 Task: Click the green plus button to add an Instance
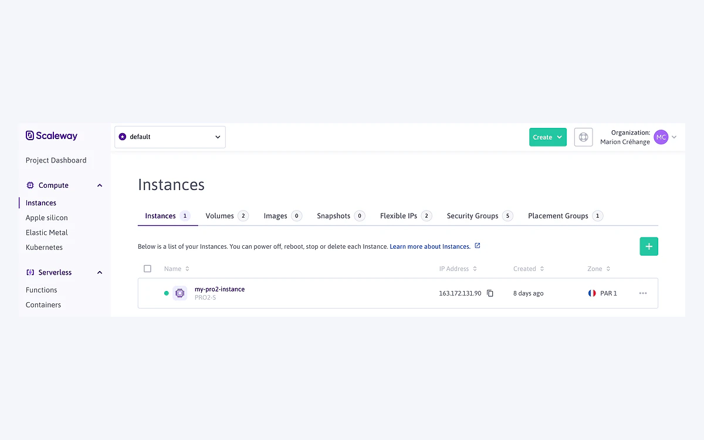pos(649,246)
